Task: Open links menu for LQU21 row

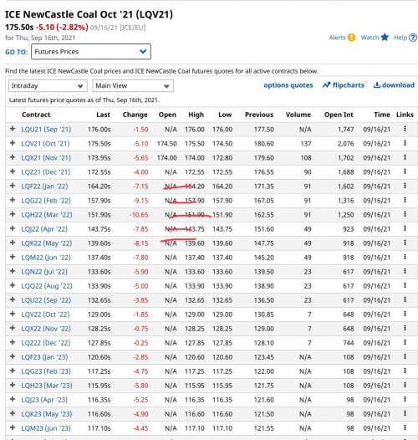Action: (x=405, y=129)
